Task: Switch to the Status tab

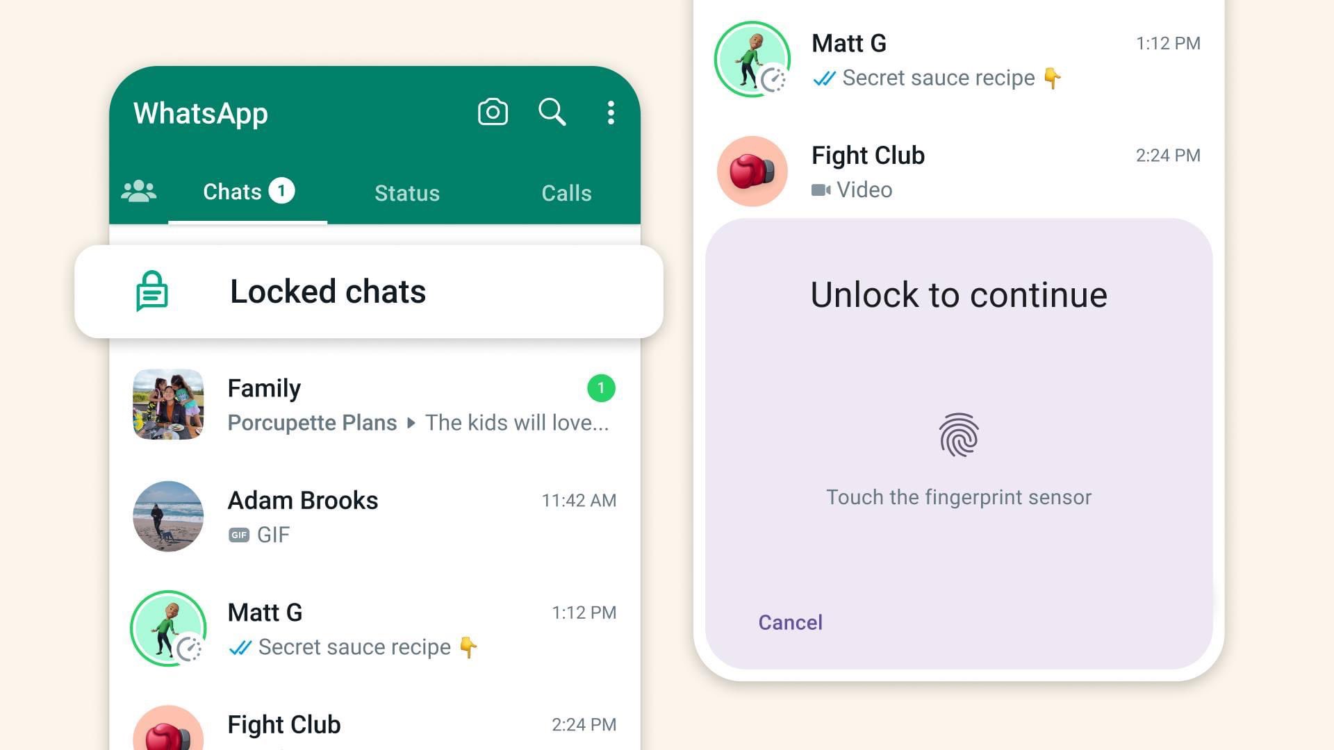Action: click(x=406, y=193)
